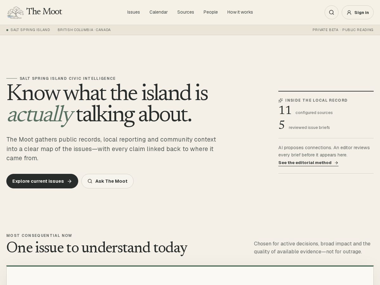Click the magnifier icon in Ask The Moot
Viewport: 380px width, 285px height.
click(x=90, y=181)
